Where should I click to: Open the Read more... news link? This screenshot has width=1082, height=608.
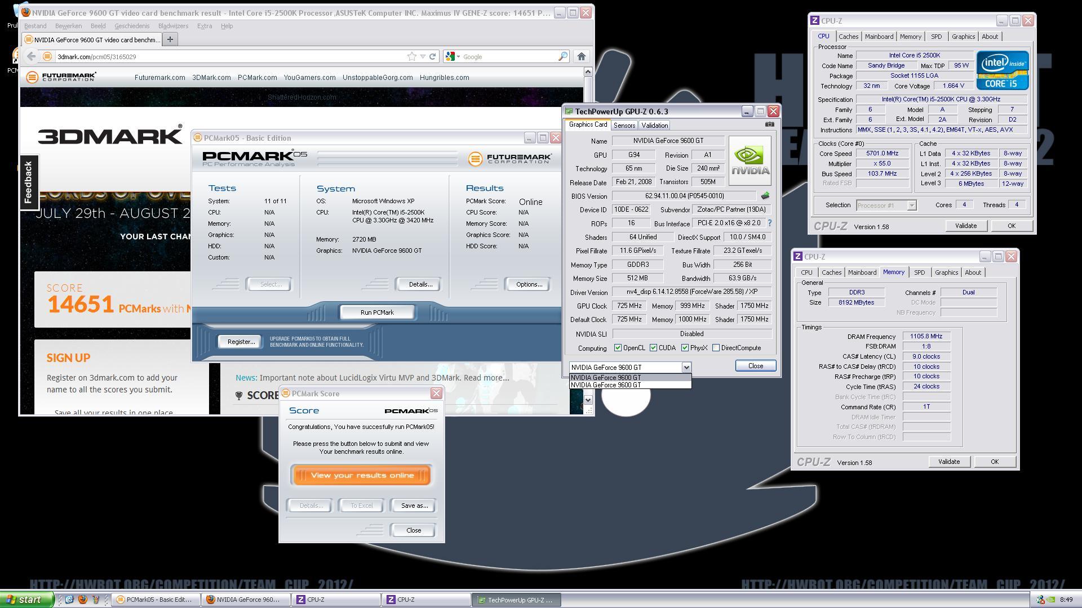[x=486, y=378]
